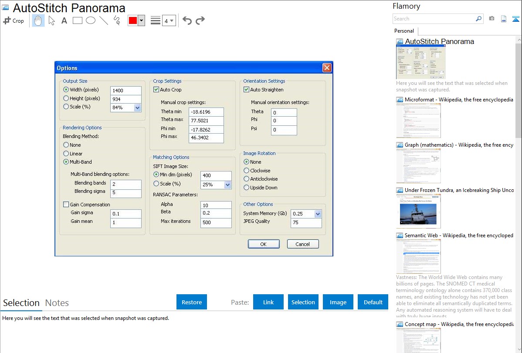Select Clockwise image rotation
Screen dimensions: 522x353
point(246,170)
